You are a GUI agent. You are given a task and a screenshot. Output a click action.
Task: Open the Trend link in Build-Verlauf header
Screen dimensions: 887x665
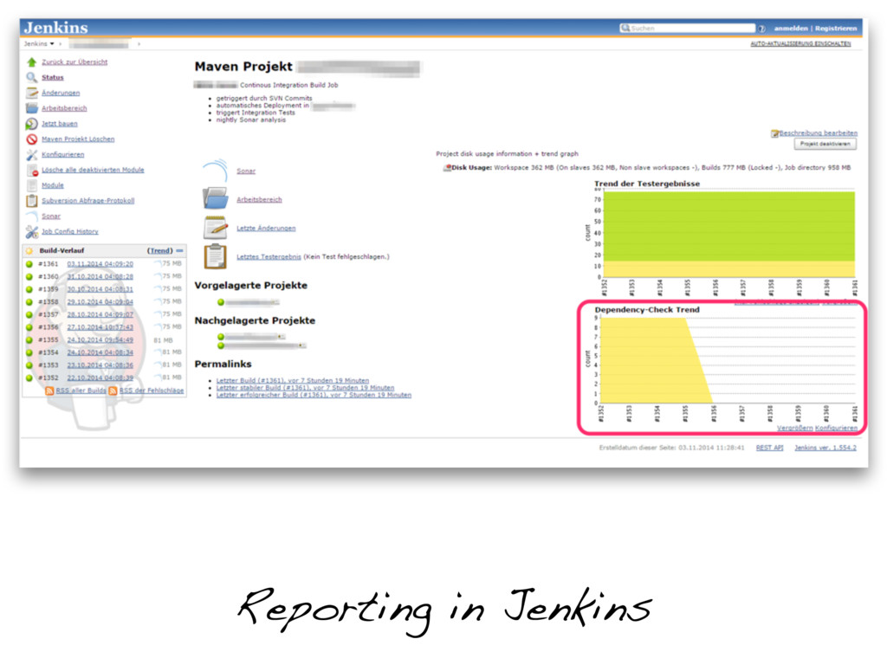pos(160,250)
